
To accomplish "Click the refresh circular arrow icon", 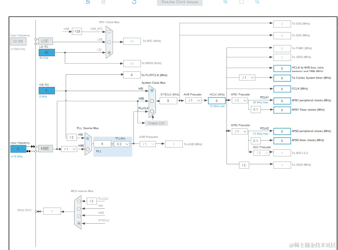I will click(134, 2).
